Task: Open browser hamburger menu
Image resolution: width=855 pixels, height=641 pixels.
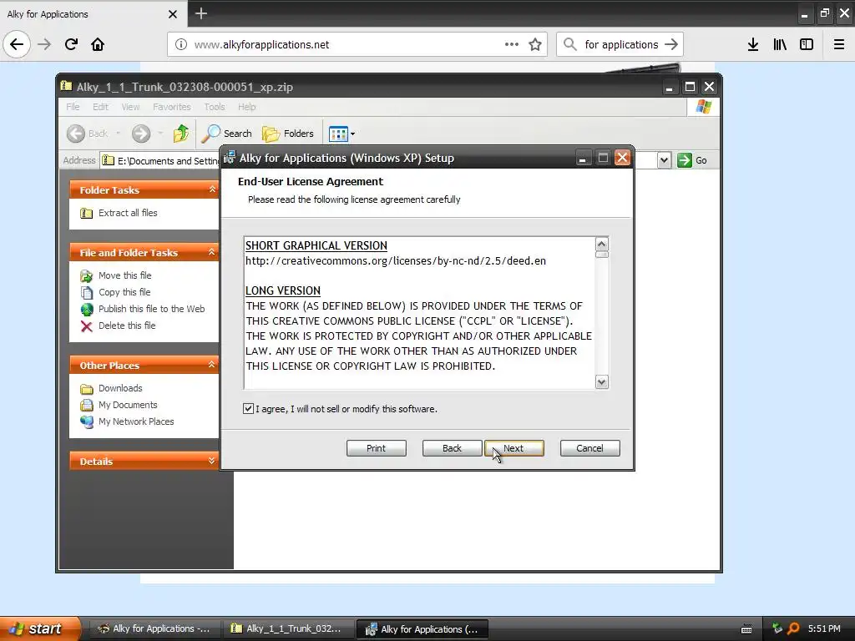Action: click(839, 44)
